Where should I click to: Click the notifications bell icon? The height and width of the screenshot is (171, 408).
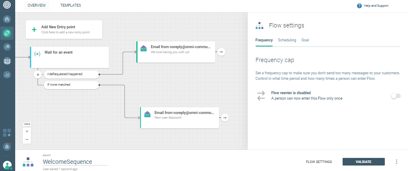[7, 147]
